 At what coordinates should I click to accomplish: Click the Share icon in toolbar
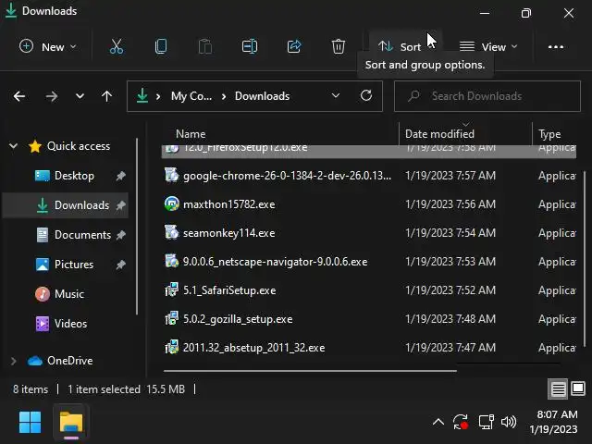(x=294, y=47)
